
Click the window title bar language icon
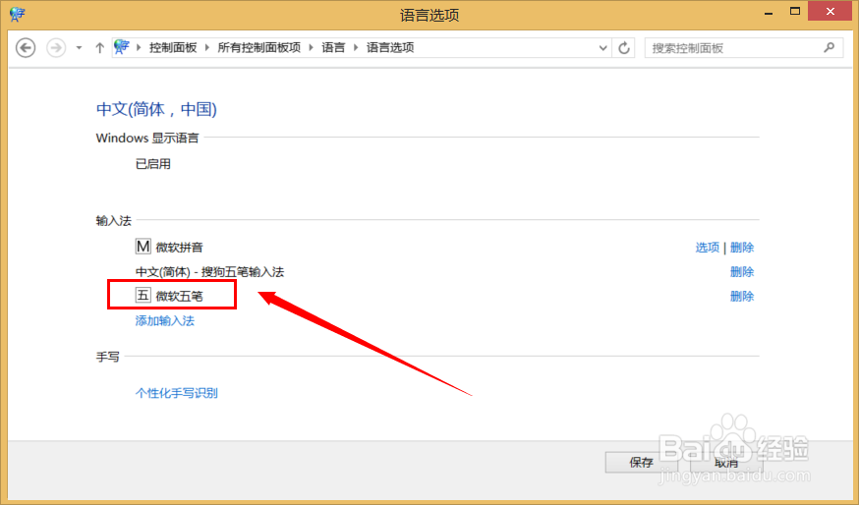(x=17, y=14)
